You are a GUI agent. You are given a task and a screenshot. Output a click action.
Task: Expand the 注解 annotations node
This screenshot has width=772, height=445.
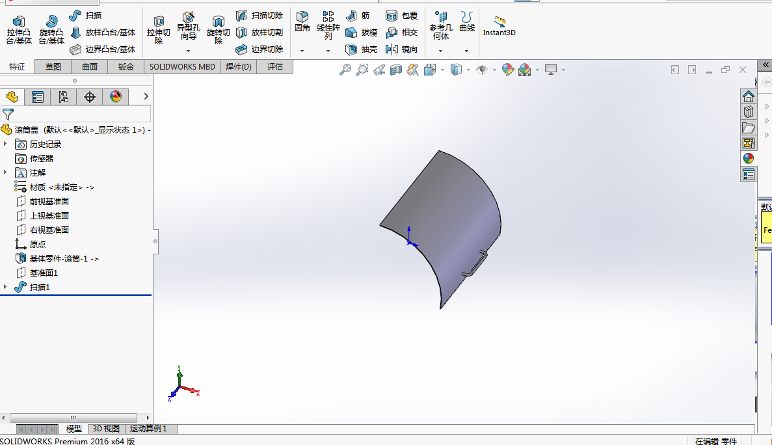pyautogui.click(x=5, y=172)
